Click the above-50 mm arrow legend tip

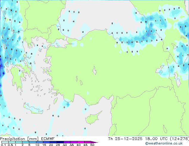tap(94, 142)
